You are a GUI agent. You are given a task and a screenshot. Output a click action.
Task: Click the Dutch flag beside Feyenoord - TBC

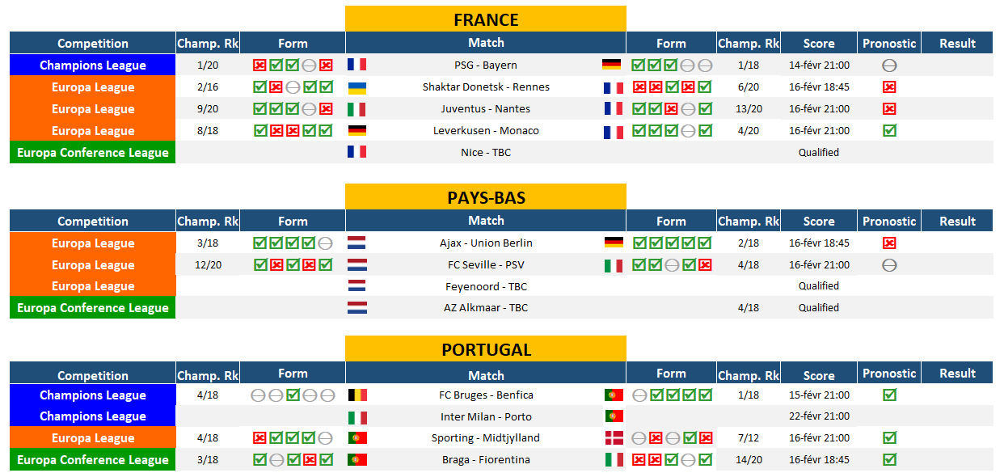356,286
